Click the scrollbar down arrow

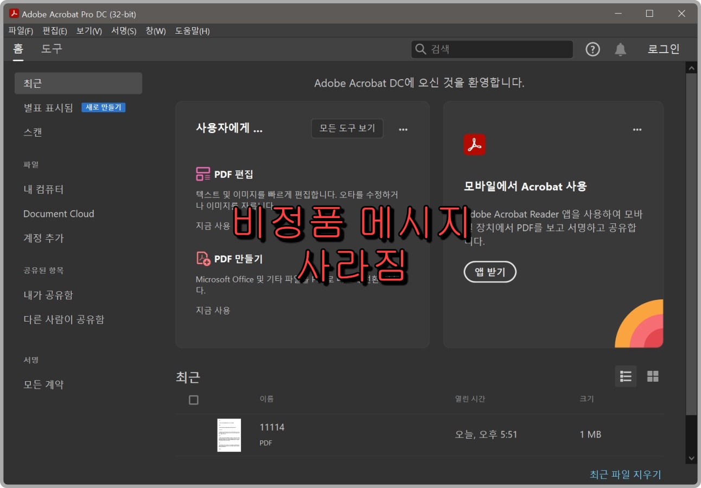pos(691,458)
